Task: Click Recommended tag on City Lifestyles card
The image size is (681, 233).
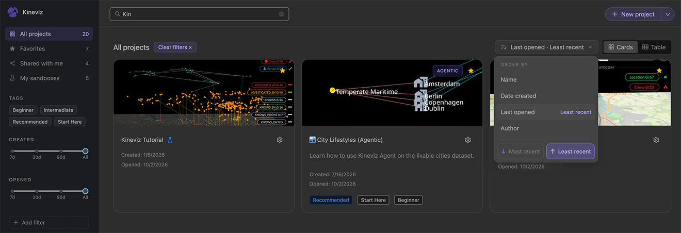Action: click(x=331, y=200)
